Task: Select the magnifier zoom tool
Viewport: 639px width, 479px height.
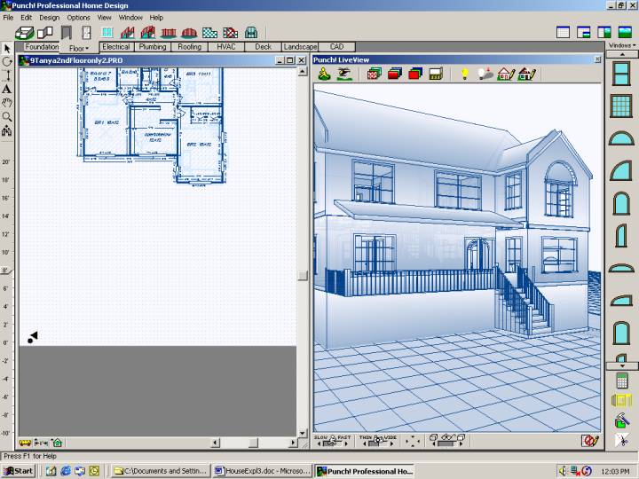Action: pos(7,117)
